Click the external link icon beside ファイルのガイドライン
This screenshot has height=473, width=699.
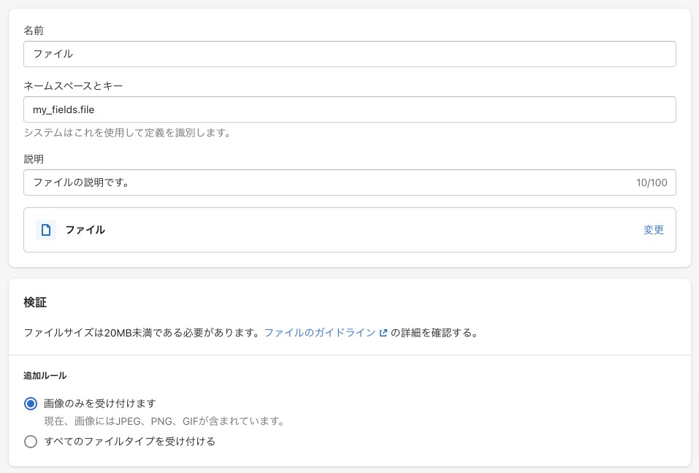pyautogui.click(x=383, y=333)
